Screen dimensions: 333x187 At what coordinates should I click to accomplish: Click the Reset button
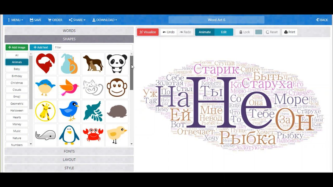pos(272,32)
